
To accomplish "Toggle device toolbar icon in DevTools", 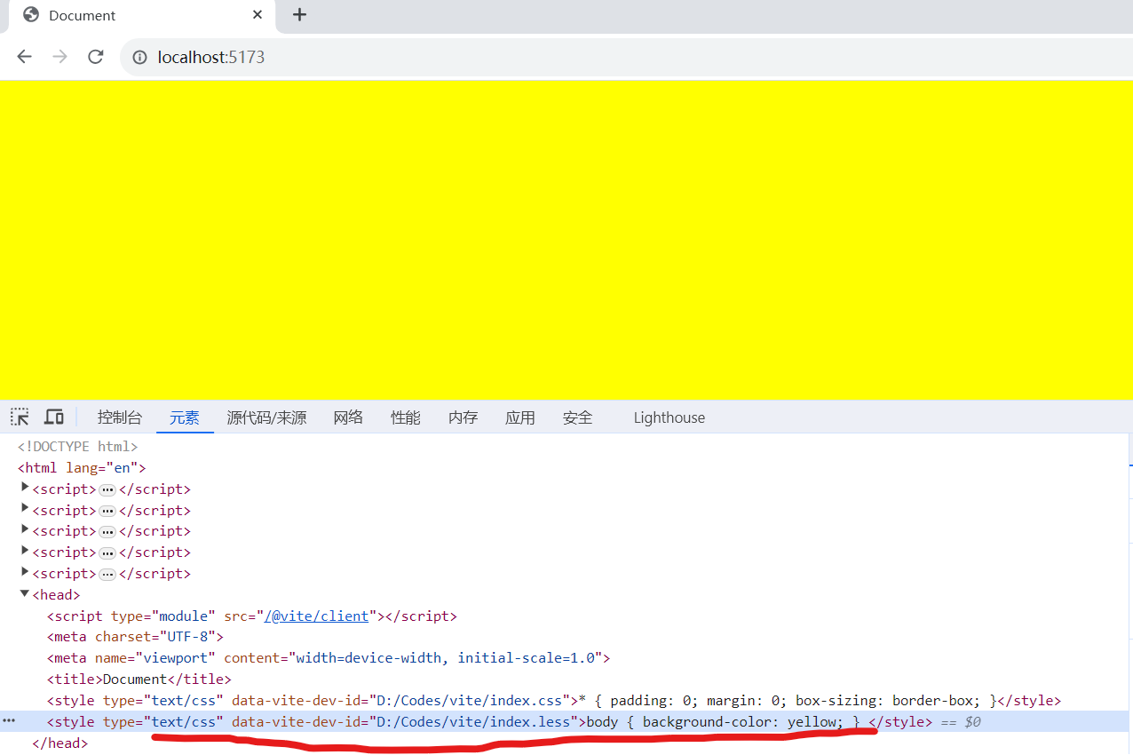I will pos(54,417).
